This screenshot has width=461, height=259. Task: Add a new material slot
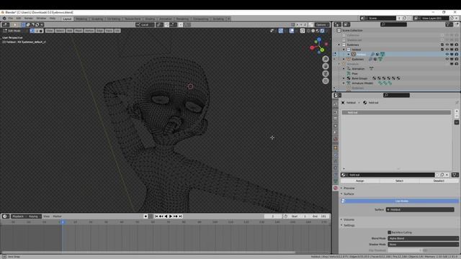tap(456, 112)
